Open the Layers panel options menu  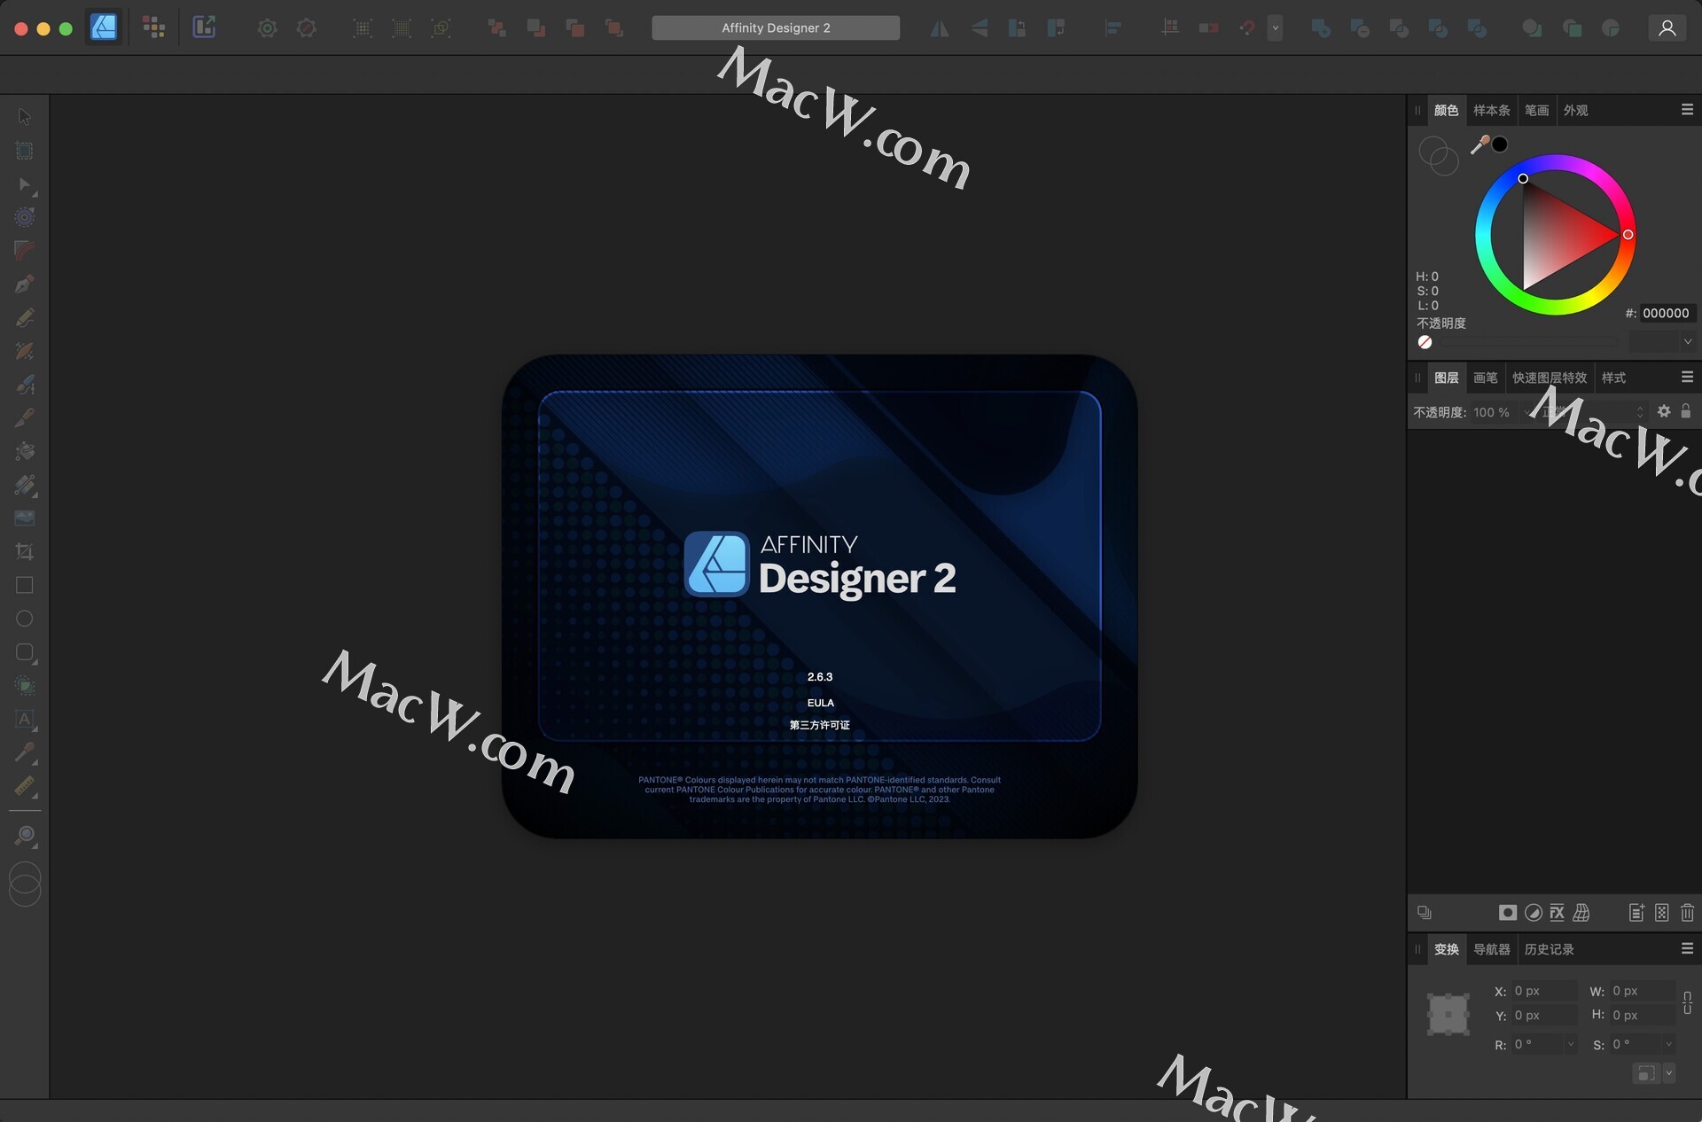pos(1687,378)
